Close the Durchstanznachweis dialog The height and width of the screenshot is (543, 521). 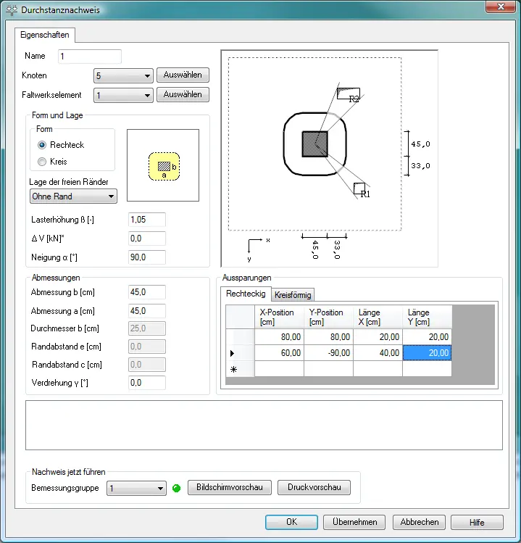(500, 7)
